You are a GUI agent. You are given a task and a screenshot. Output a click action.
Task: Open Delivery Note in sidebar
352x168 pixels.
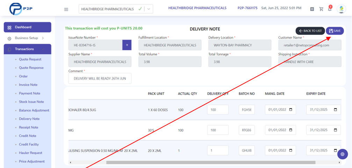click(29, 119)
